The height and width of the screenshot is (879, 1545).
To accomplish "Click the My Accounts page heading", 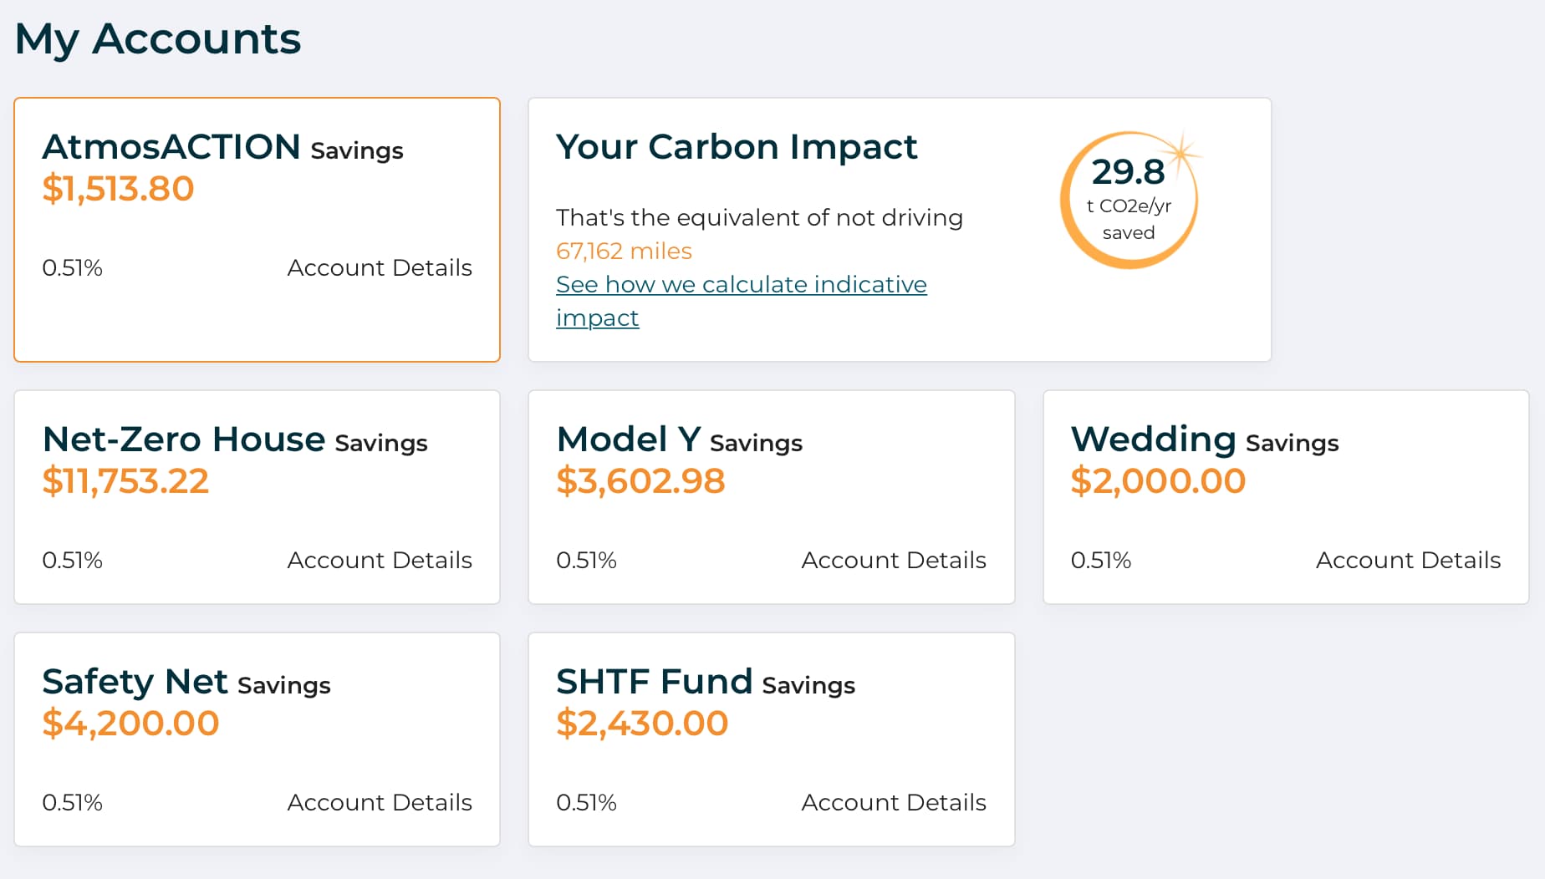I will click(x=157, y=39).
